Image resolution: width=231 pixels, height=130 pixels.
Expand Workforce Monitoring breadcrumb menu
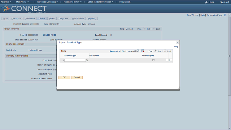[47, 2]
